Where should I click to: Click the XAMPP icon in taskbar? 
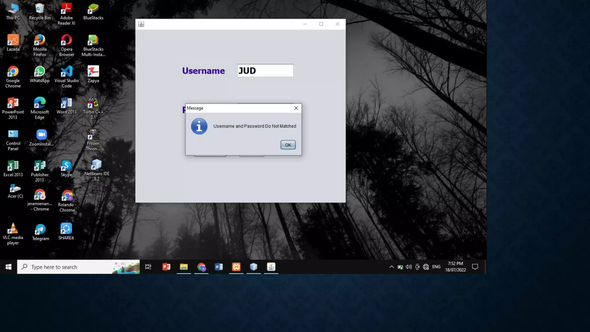tap(236, 267)
